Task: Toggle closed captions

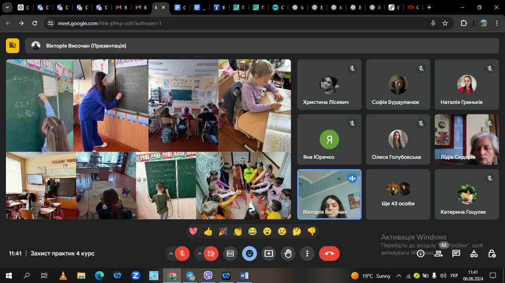Action: [x=230, y=253]
